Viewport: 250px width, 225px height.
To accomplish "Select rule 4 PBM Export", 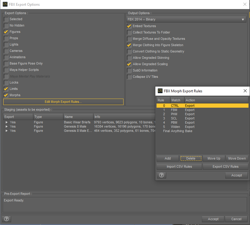I will [202, 122].
